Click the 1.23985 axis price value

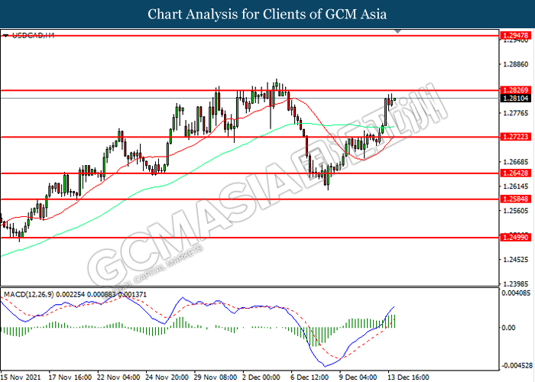coord(516,283)
